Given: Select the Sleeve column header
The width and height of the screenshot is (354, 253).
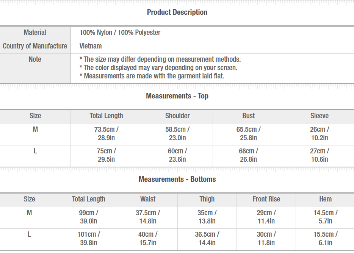Looking at the screenshot, I should [319, 116].
